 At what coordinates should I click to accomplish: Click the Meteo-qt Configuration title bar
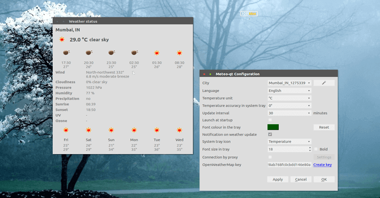(269, 74)
